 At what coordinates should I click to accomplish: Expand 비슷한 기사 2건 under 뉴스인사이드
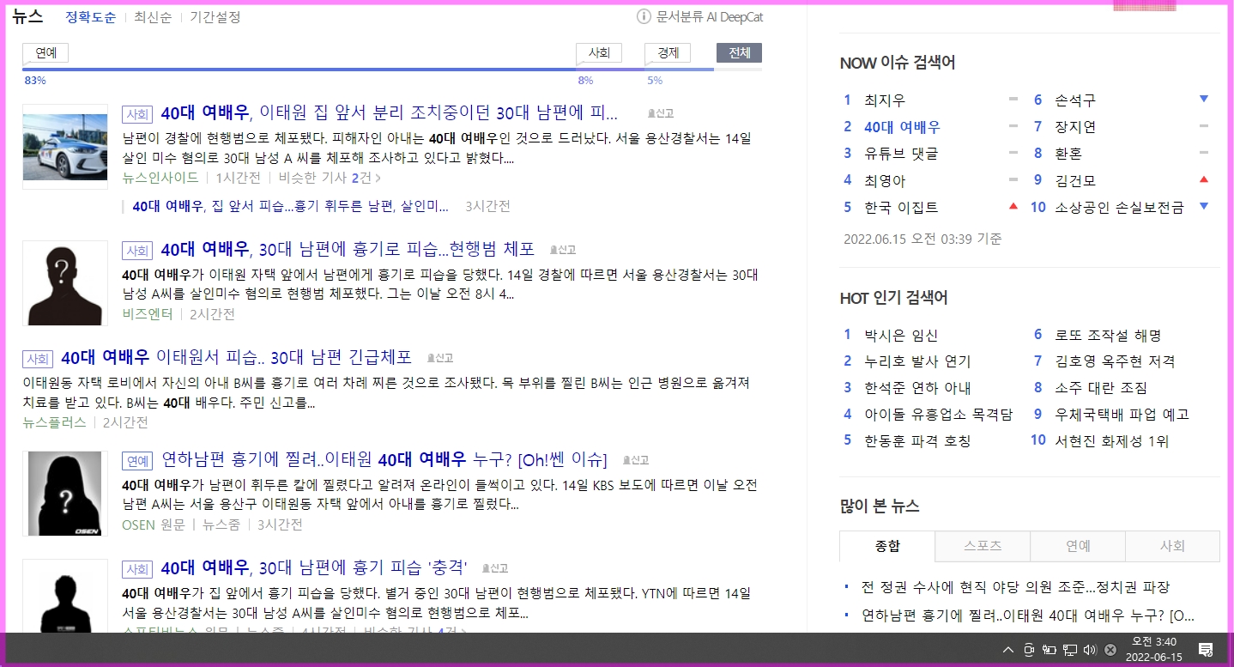pos(330,178)
